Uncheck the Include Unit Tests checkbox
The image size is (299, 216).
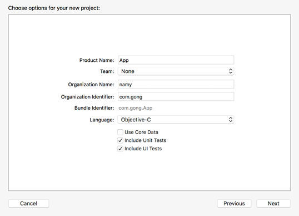(x=120, y=140)
